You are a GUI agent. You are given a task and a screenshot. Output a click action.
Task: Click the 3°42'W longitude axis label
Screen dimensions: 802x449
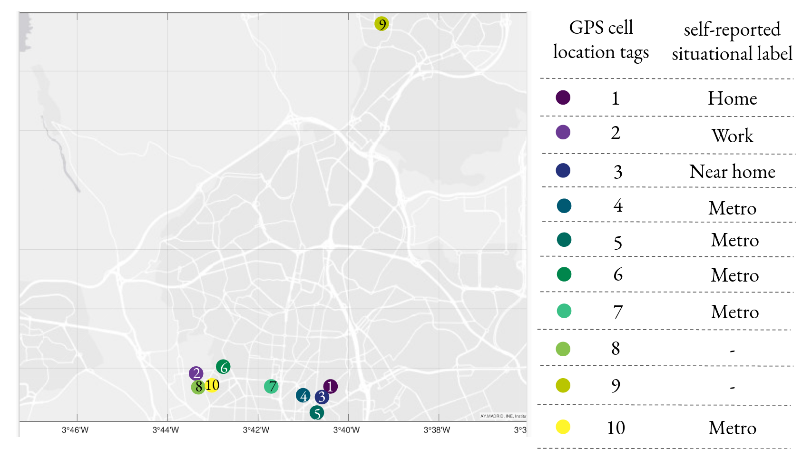256,430
